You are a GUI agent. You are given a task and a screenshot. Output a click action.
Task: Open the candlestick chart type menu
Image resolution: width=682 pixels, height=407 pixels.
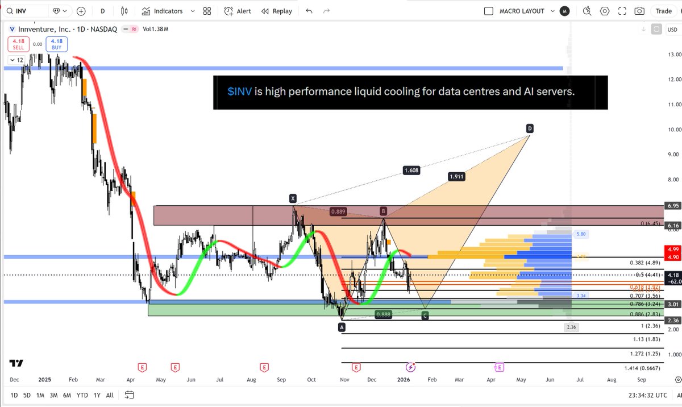pyautogui.click(x=126, y=11)
